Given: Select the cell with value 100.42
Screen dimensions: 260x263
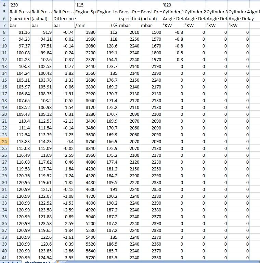Looking at the screenshot, I should 41,73.
